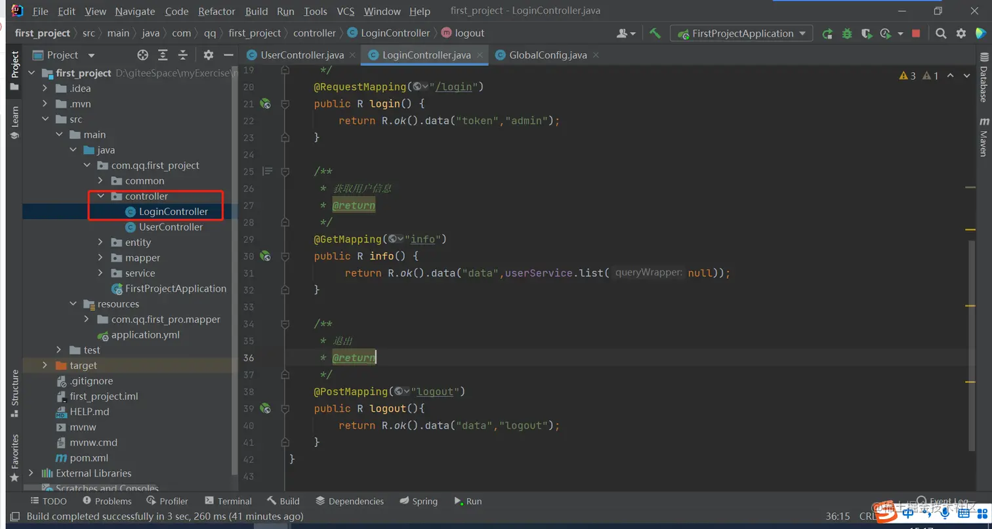
Task: Open the profiler run options dropdown arrow
Action: (x=900, y=33)
